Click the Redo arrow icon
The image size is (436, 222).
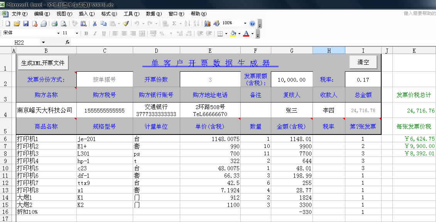pyautogui.click(x=150, y=24)
